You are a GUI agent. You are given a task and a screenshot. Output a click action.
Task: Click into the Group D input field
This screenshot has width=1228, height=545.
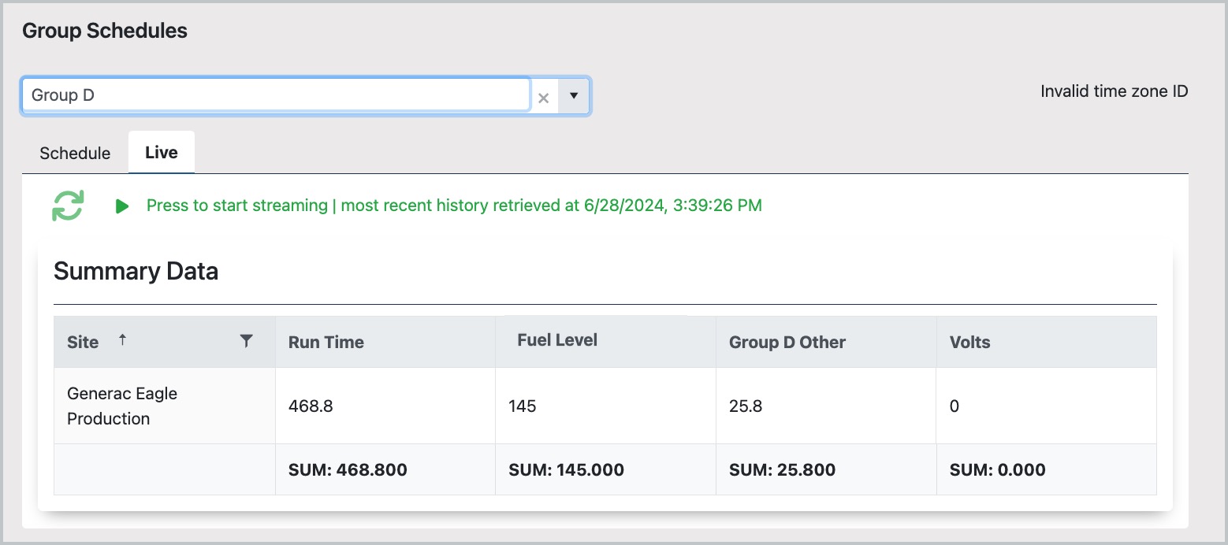click(276, 95)
